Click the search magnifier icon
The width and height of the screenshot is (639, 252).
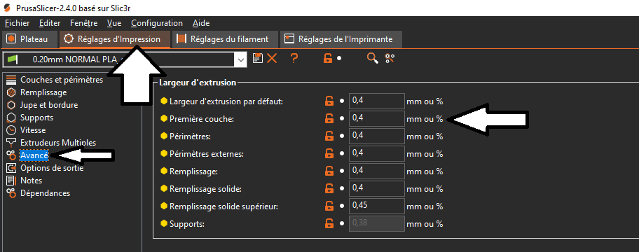click(373, 58)
